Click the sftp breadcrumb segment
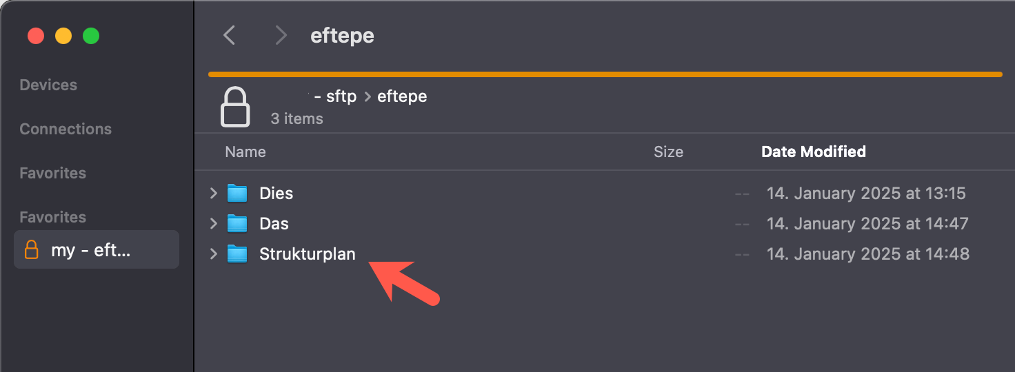Screen dimensions: 1015x372 (x=341, y=96)
